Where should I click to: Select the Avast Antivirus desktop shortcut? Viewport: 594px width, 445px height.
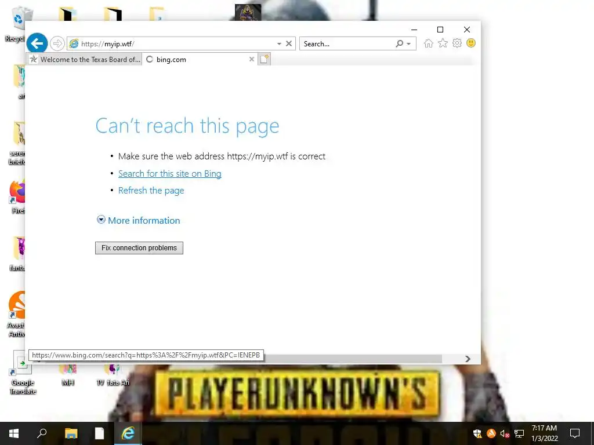[x=16, y=315]
